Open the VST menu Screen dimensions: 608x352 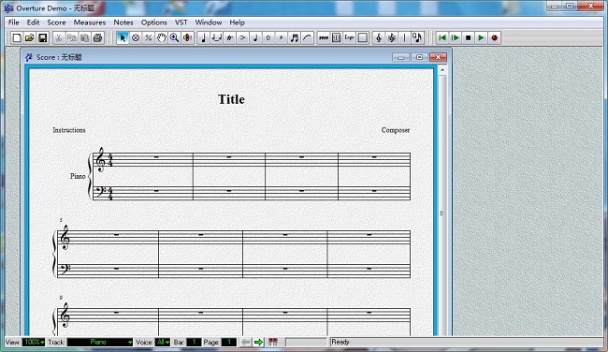(181, 22)
